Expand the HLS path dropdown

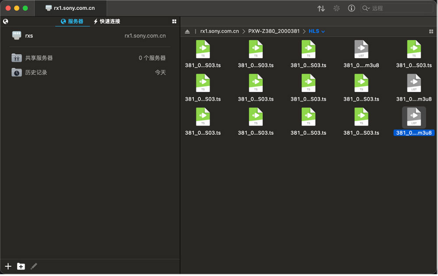(323, 31)
